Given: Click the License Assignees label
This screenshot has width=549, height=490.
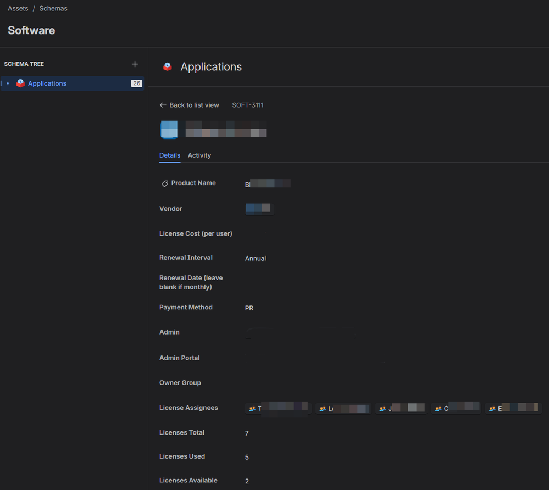Looking at the screenshot, I should (188, 408).
